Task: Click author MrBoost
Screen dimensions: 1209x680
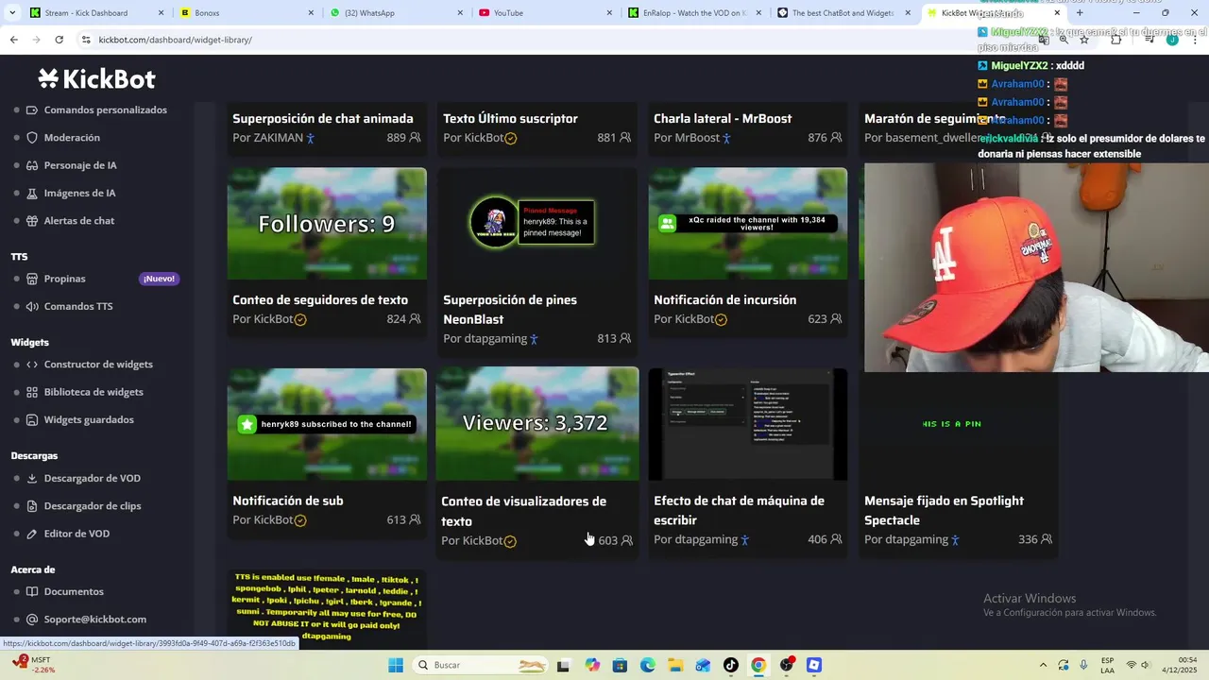Action: 697,138
